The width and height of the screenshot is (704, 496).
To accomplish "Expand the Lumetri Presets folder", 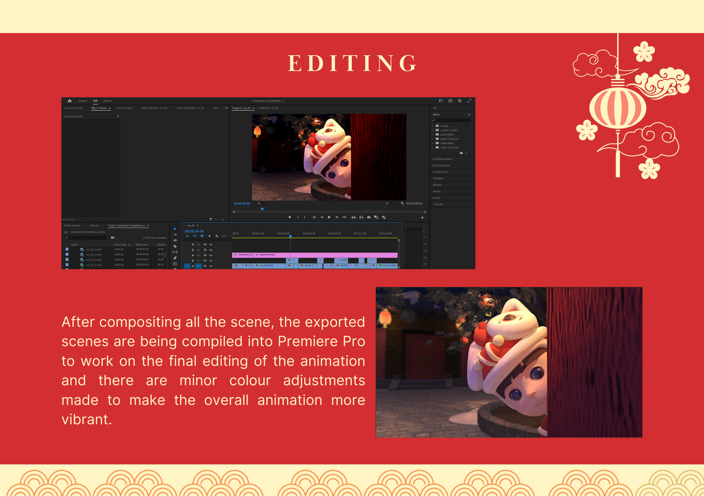I will click(x=433, y=130).
